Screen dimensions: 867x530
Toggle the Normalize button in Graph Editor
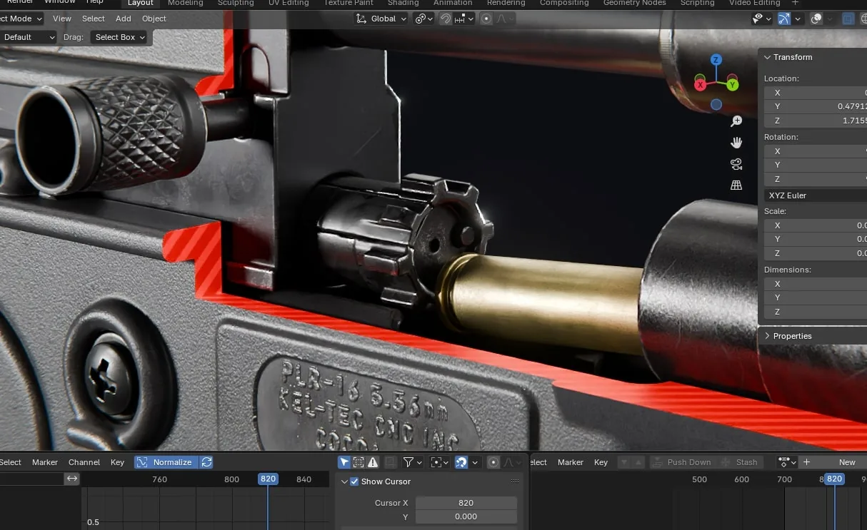166,462
